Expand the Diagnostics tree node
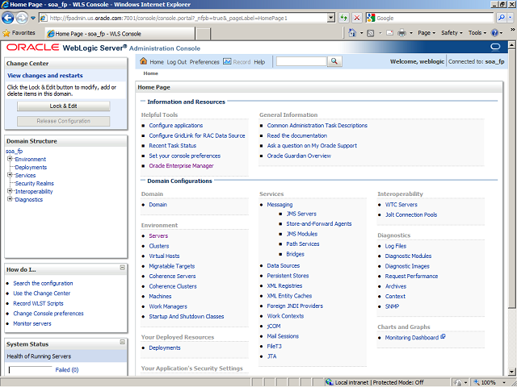This screenshot has height=387, width=517. click(x=10, y=199)
